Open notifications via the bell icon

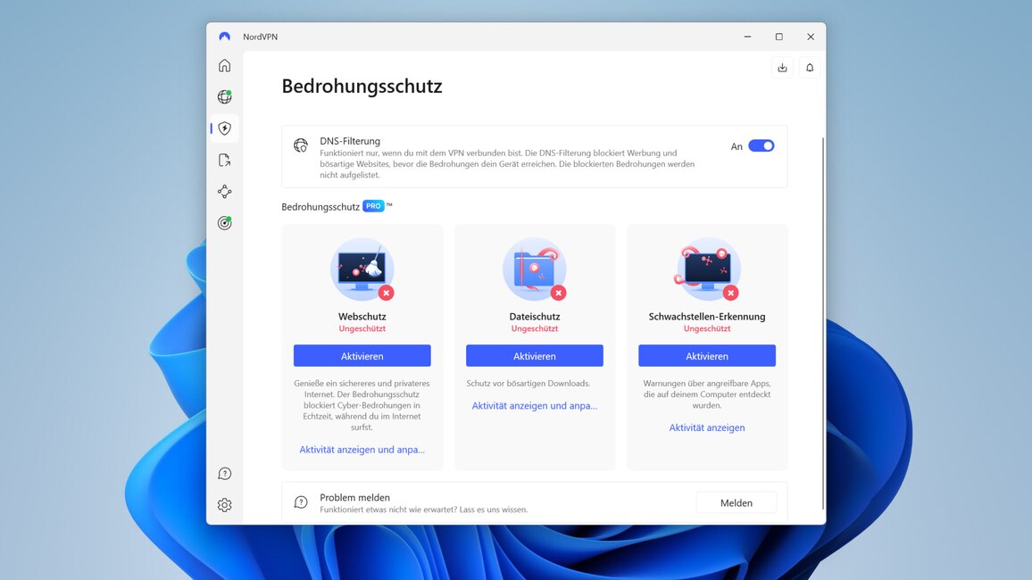click(x=809, y=67)
